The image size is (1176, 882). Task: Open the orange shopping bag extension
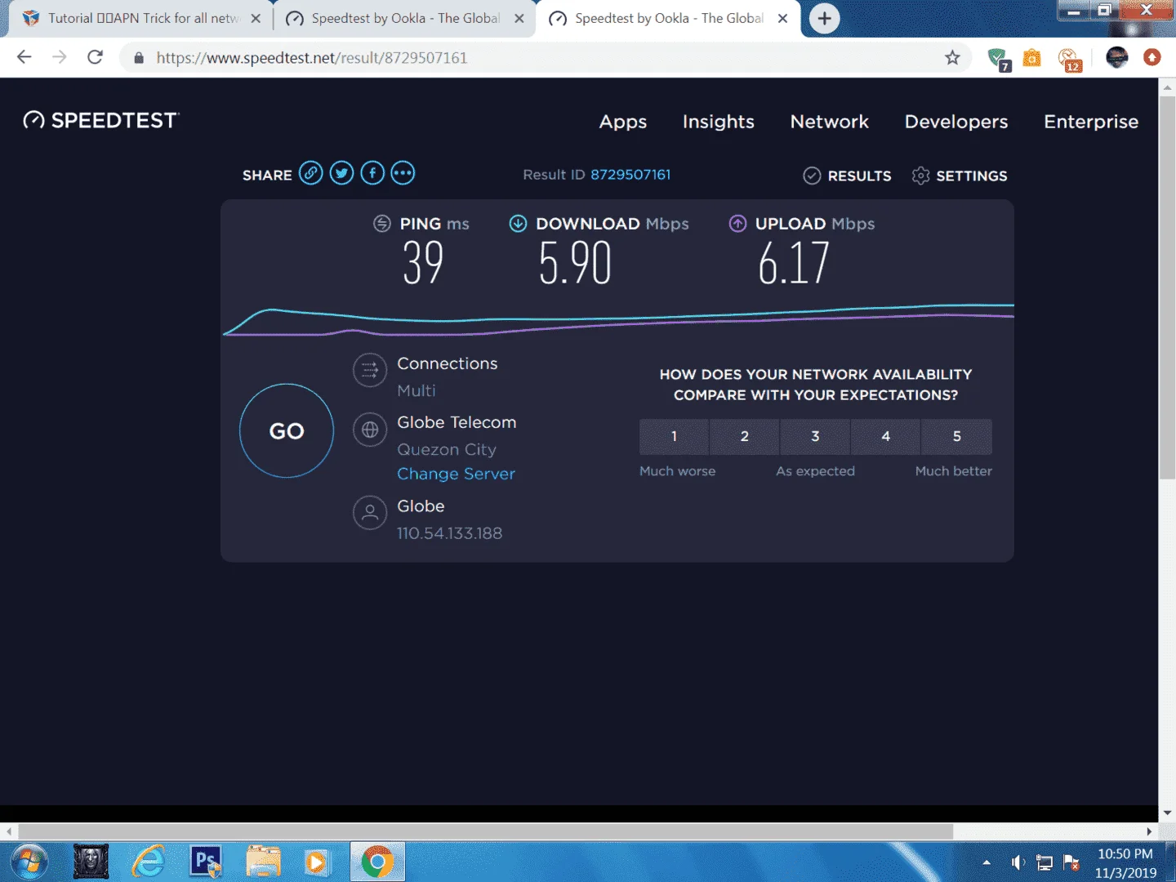tap(1032, 58)
